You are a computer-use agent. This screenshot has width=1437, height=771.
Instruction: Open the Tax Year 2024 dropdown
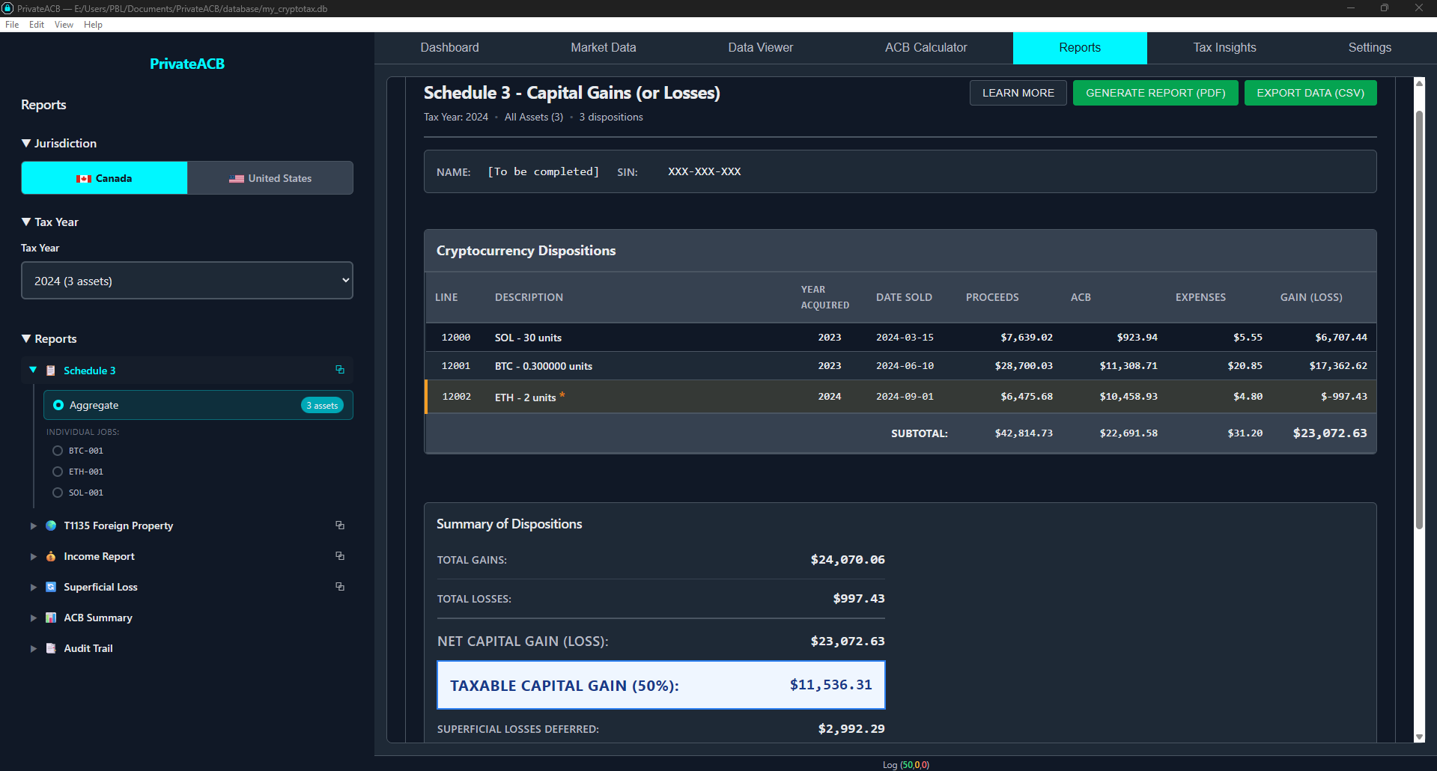click(187, 281)
